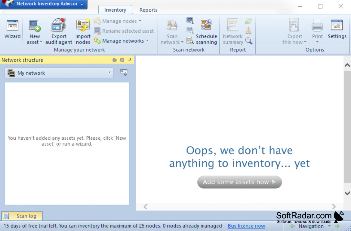Click the Manage networks arrows icon
The image size is (351, 231).
click(x=97, y=41)
